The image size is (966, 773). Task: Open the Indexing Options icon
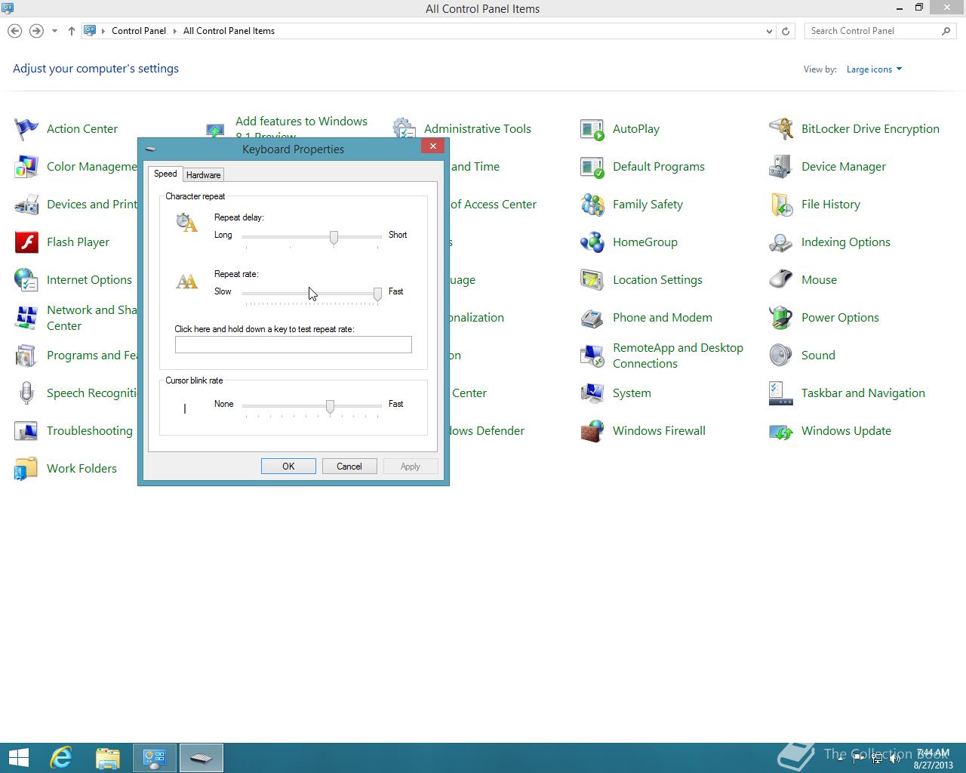(781, 242)
